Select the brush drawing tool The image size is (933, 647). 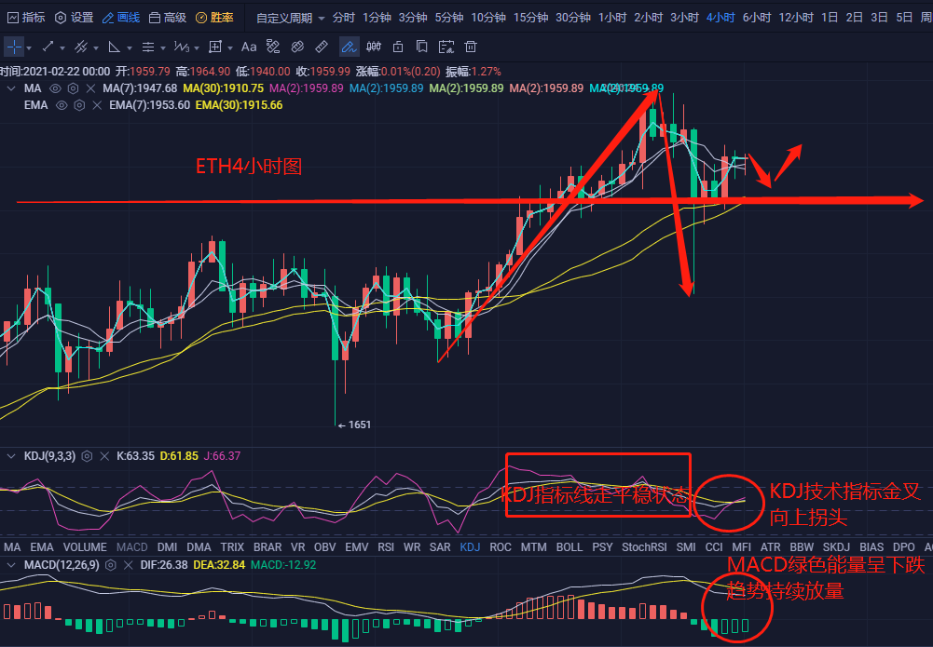tap(349, 47)
